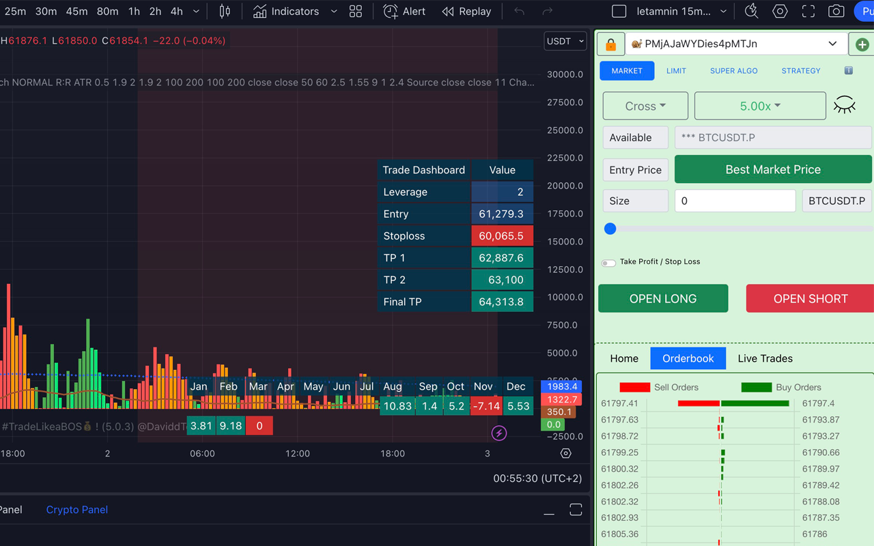Open the 5.00x leverage dropdown

[760, 106]
